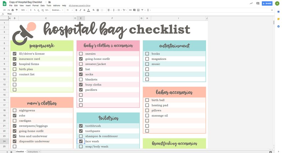Open the Insert menu
This screenshot has width=282, height=153.
(28, 6)
